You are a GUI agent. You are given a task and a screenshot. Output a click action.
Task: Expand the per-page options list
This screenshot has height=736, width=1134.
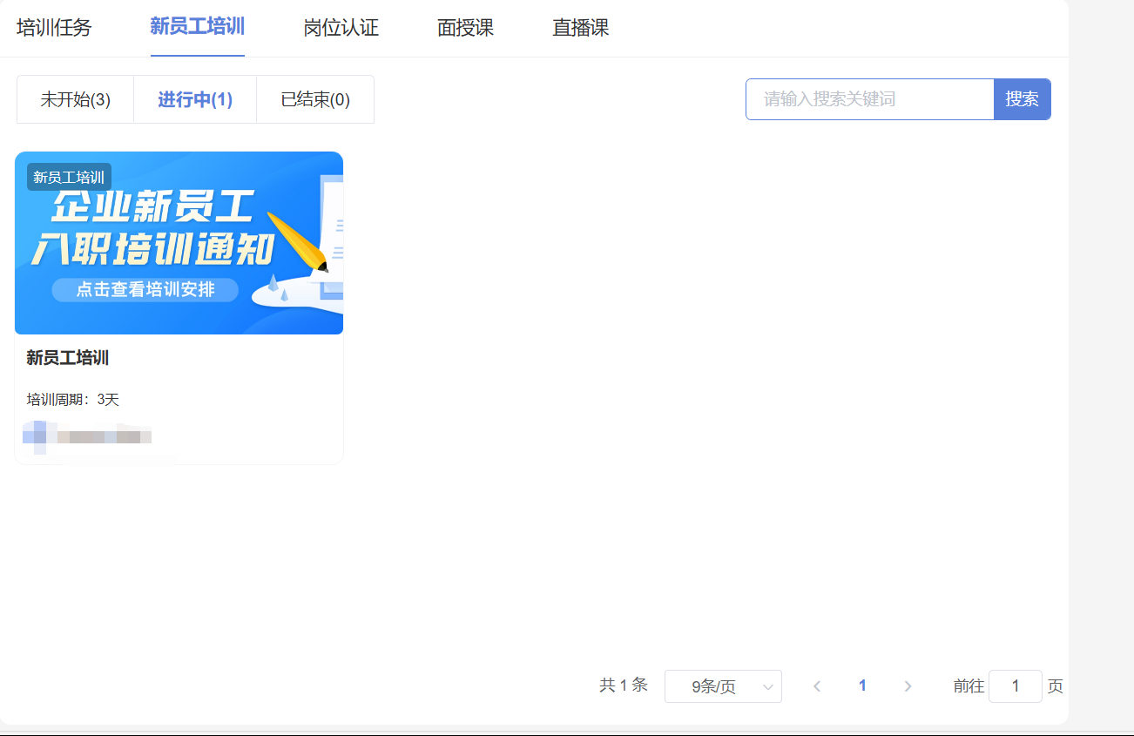[723, 686]
